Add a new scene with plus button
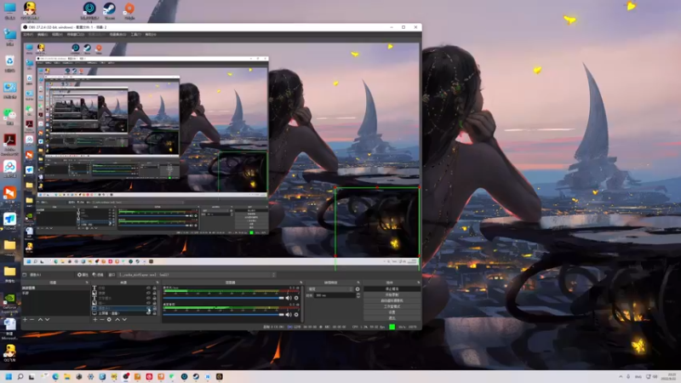 (x=25, y=320)
